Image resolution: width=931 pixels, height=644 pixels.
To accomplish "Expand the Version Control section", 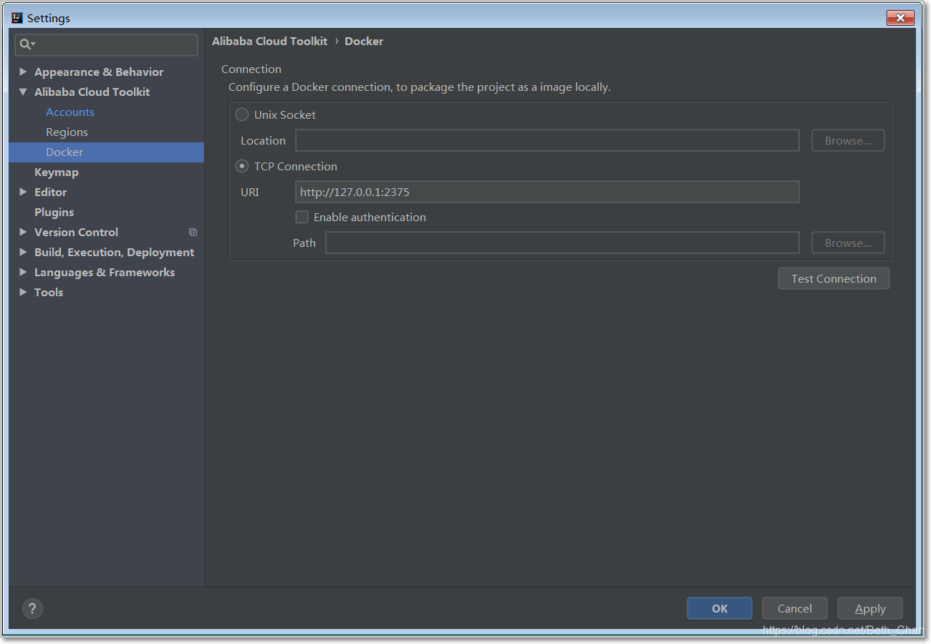I will coord(23,232).
